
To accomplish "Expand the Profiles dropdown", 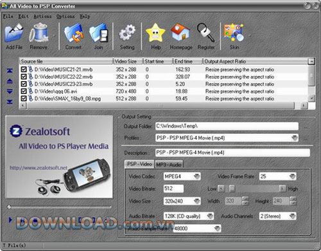I will (x=295, y=138).
